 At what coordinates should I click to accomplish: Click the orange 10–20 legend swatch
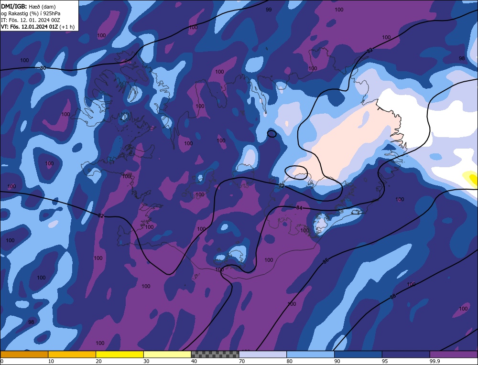tap(72, 354)
